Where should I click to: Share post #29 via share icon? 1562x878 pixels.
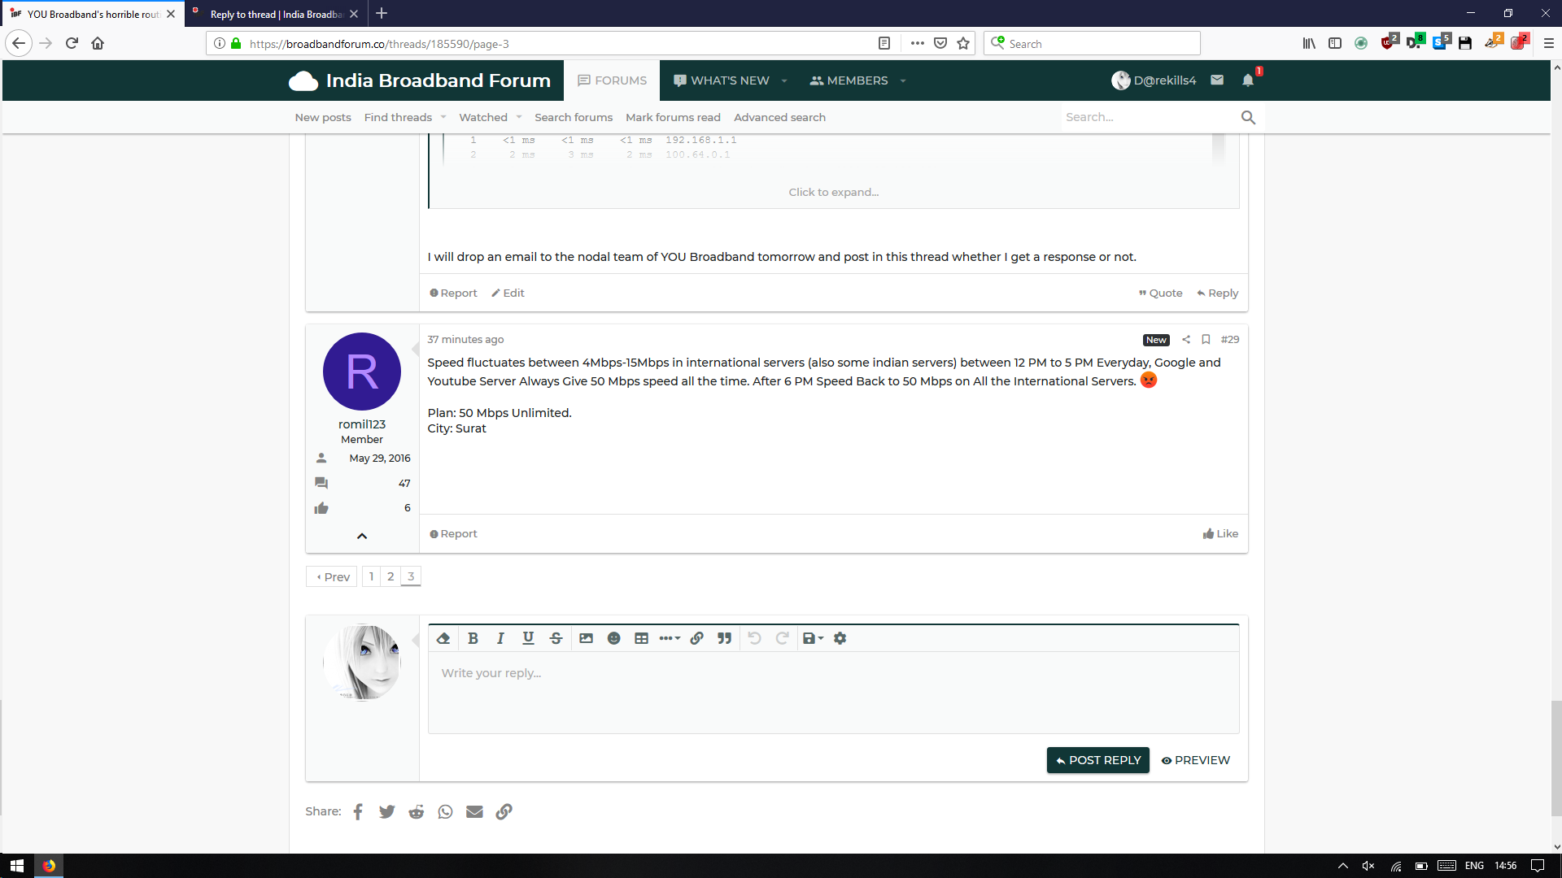click(1186, 340)
